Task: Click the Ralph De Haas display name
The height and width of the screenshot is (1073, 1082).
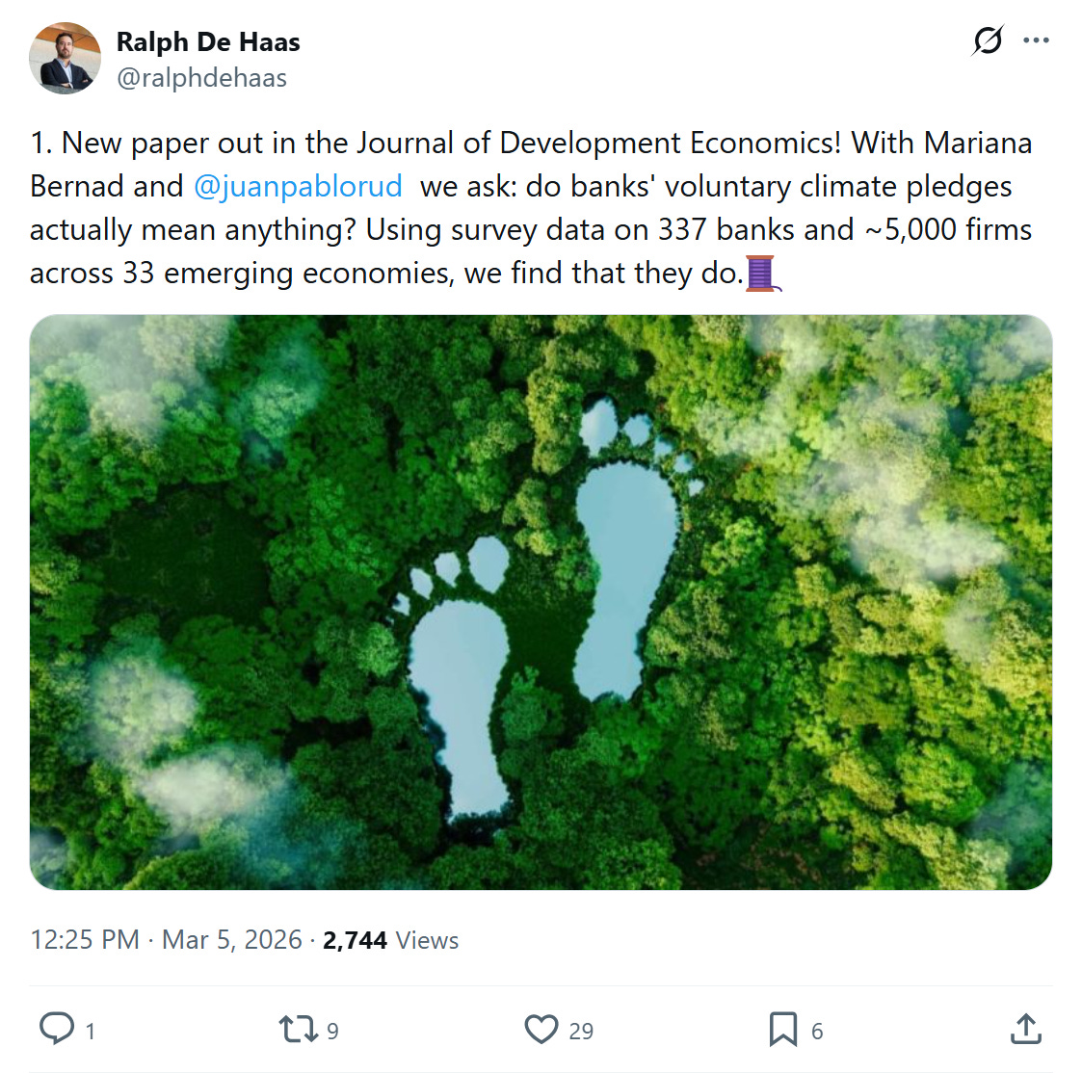Action: 208,42
